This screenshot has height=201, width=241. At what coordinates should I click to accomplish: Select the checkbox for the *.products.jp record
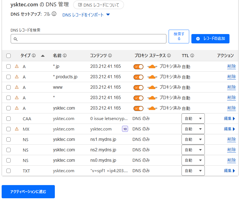pyautogui.click(x=8, y=77)
